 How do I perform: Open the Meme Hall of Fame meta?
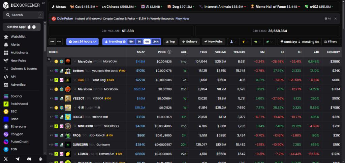click(275, 7)
